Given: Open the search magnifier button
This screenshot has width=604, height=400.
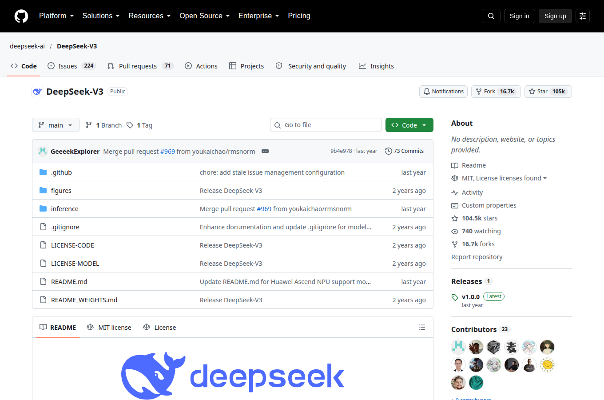Looking at the screenshot, I should pos(491,16).
